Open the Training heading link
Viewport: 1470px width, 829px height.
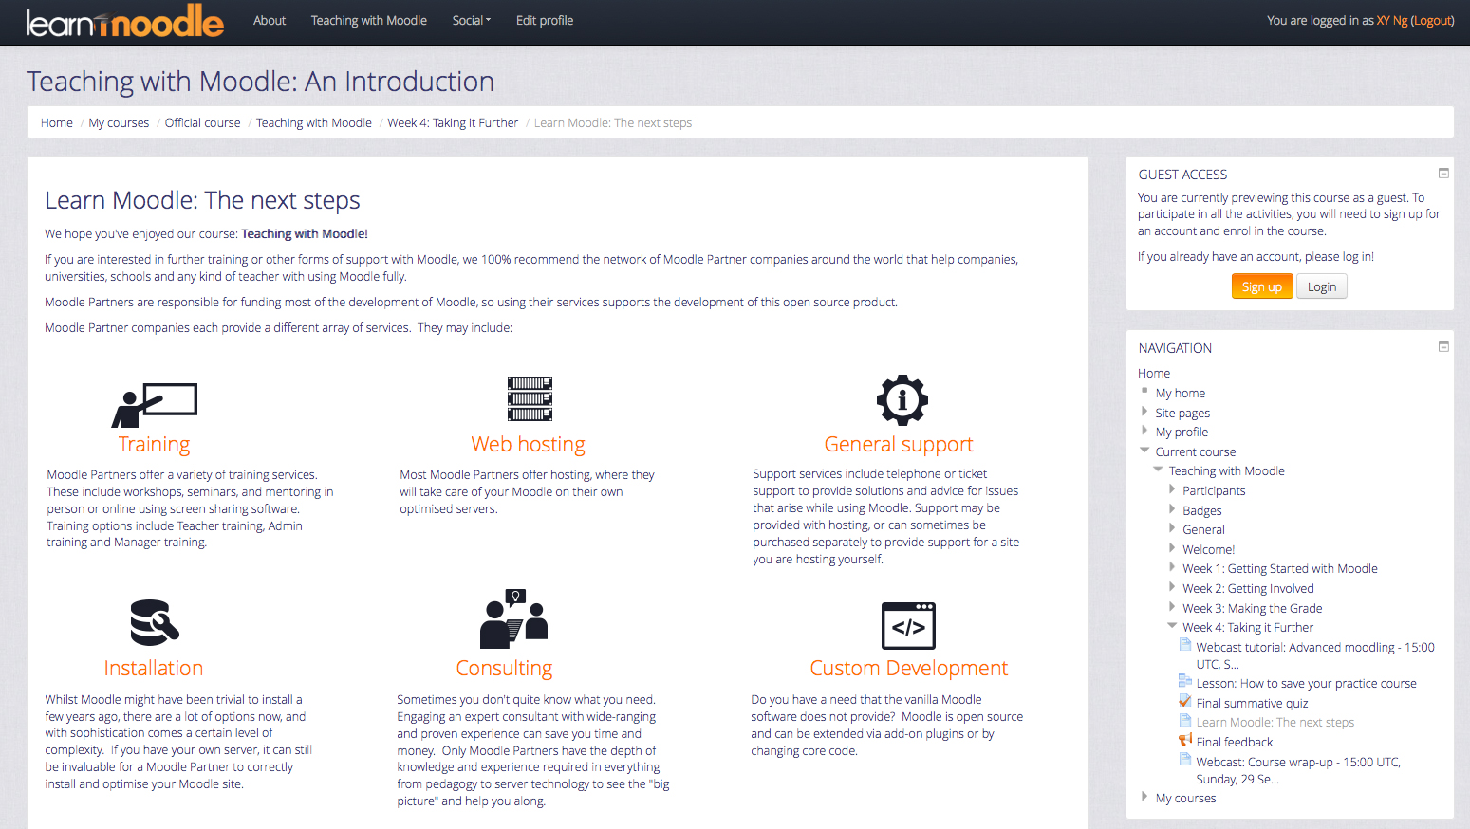tap(154, 444)
